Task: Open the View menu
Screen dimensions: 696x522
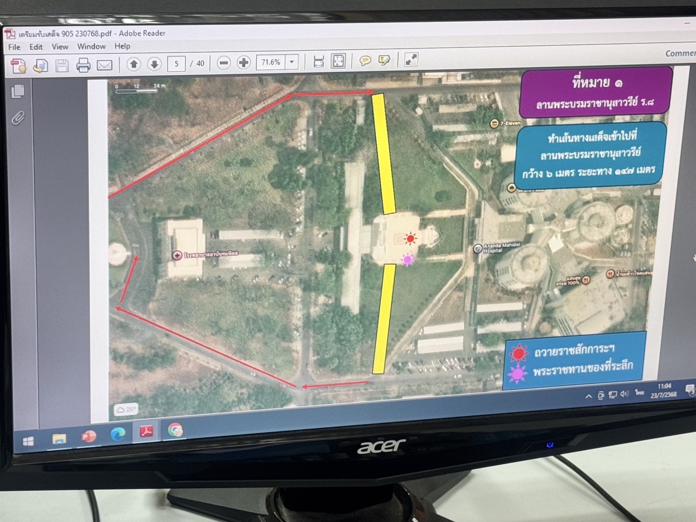Action: [x=60, y=47]
